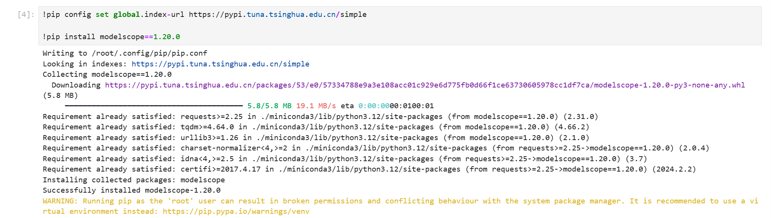Open the Tsinghua PyPI simple index link in output

(220, 64)
